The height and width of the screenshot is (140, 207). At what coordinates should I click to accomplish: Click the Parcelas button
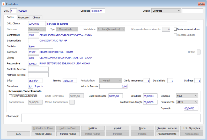[117, 134]
